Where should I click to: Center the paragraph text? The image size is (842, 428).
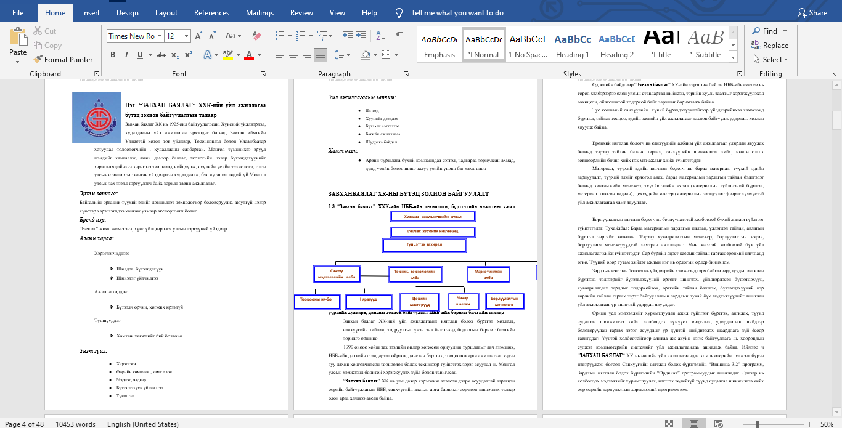tap(293, 55)
